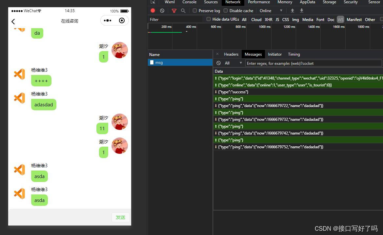Select the online type message row
383x235 pixels.
pyautogui.click(x=298, y=85)
